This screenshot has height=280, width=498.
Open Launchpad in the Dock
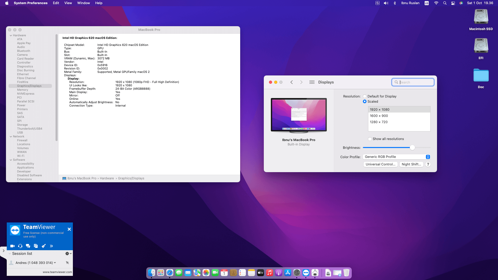161,273
